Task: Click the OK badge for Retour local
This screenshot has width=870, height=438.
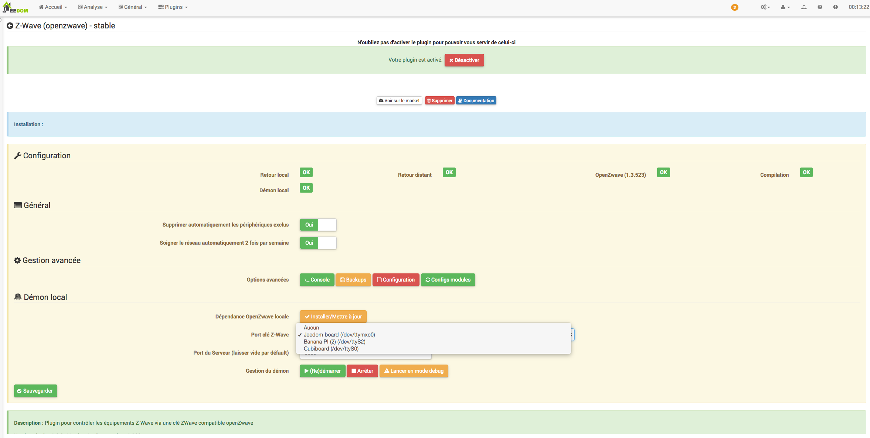Action: click(306, 172)
